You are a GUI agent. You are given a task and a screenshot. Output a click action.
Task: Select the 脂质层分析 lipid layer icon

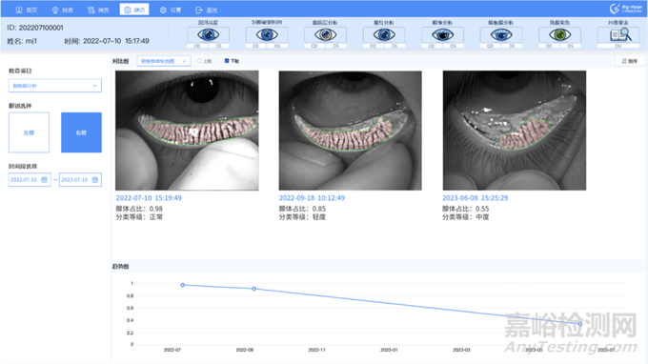pos(325,34)
